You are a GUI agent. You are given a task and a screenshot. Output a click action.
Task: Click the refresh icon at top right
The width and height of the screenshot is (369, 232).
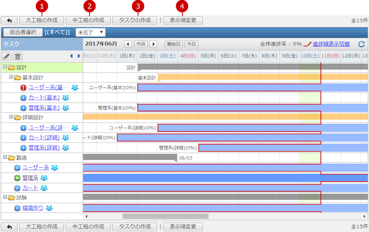(361, 45)
